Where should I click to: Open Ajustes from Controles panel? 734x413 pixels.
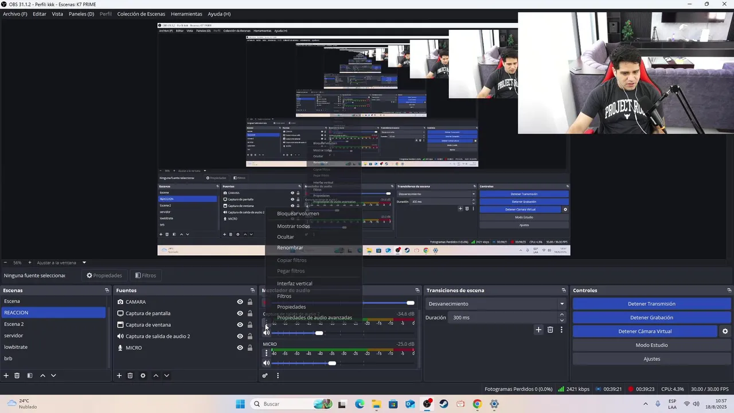[651, 359]
